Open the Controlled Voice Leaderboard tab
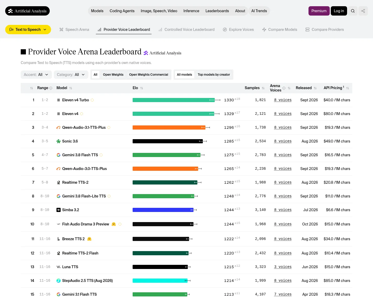 pyautogui.click(x=187, y=30)
